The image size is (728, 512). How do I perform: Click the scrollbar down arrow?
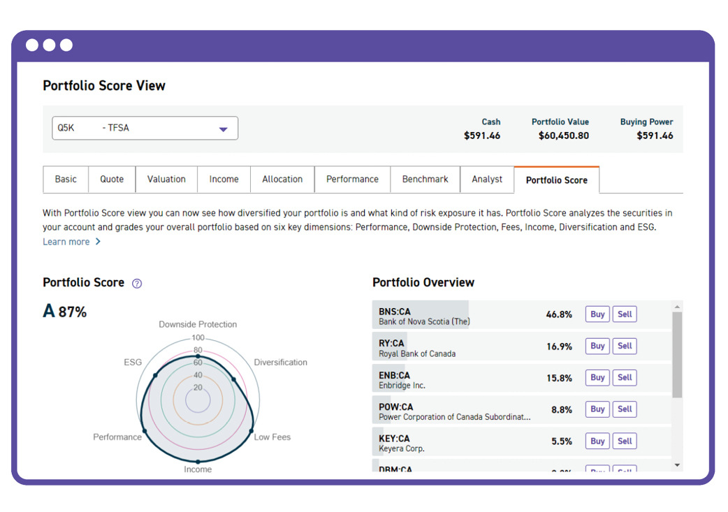676,464
